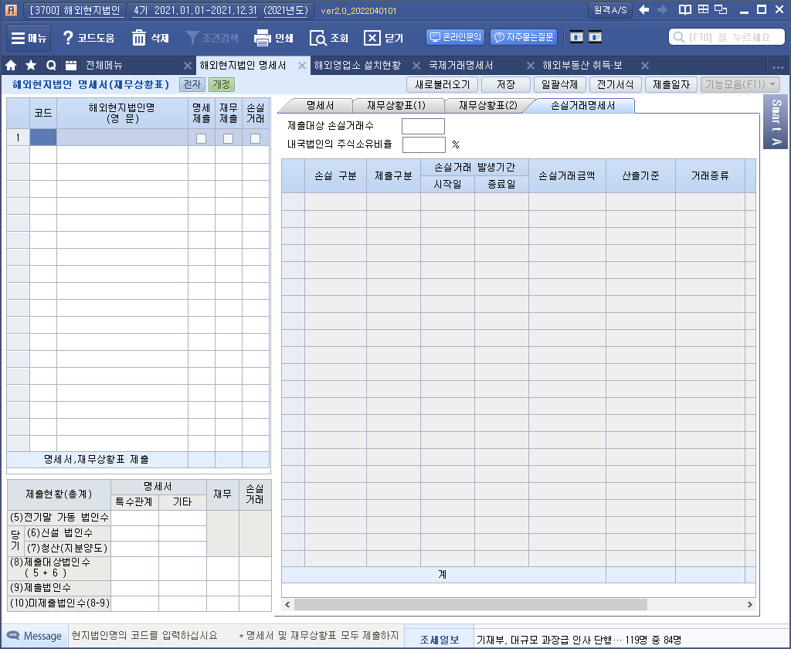Click the open book manual icon
Screen dimensions: 791x649
pos(684,9)
